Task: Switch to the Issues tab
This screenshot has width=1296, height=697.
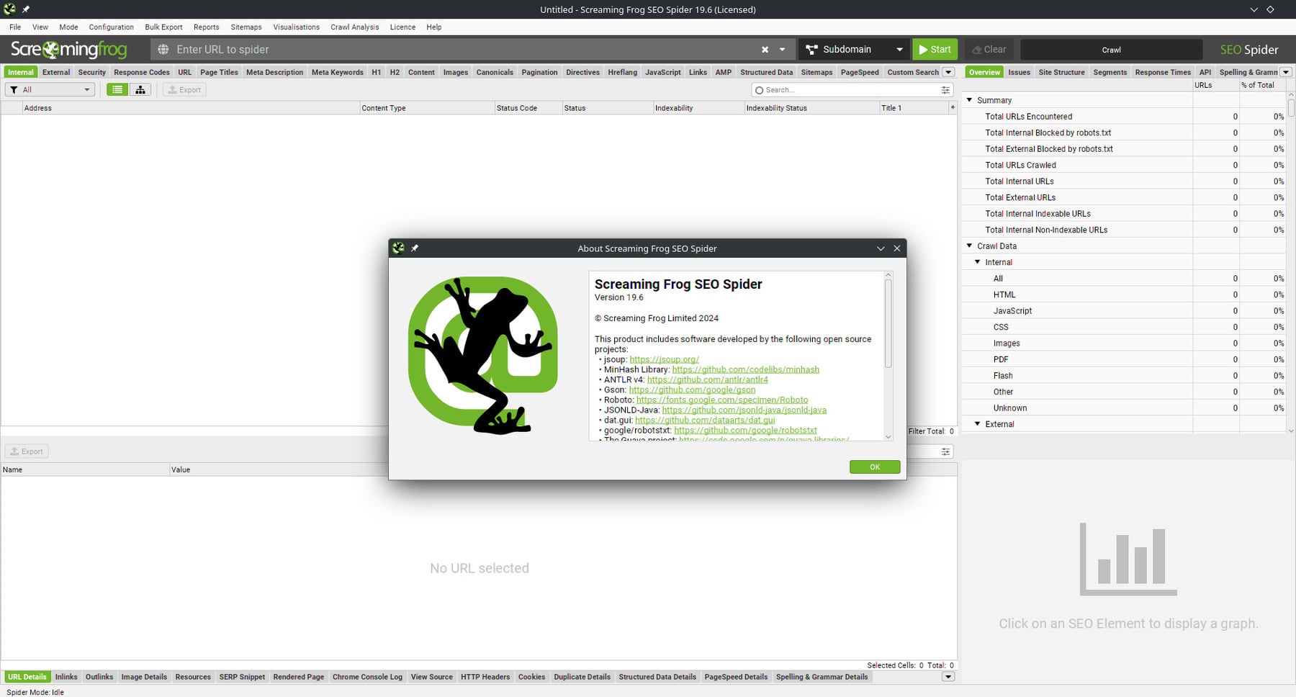Action: pyautogui.click(x=1019, y=72)
